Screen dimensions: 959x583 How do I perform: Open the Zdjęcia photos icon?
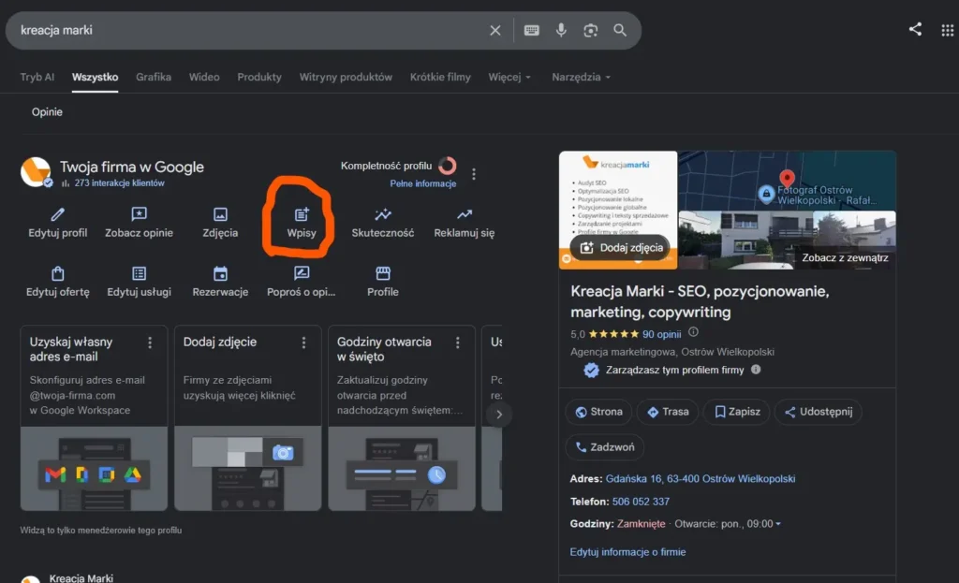[x=220, y=214]
